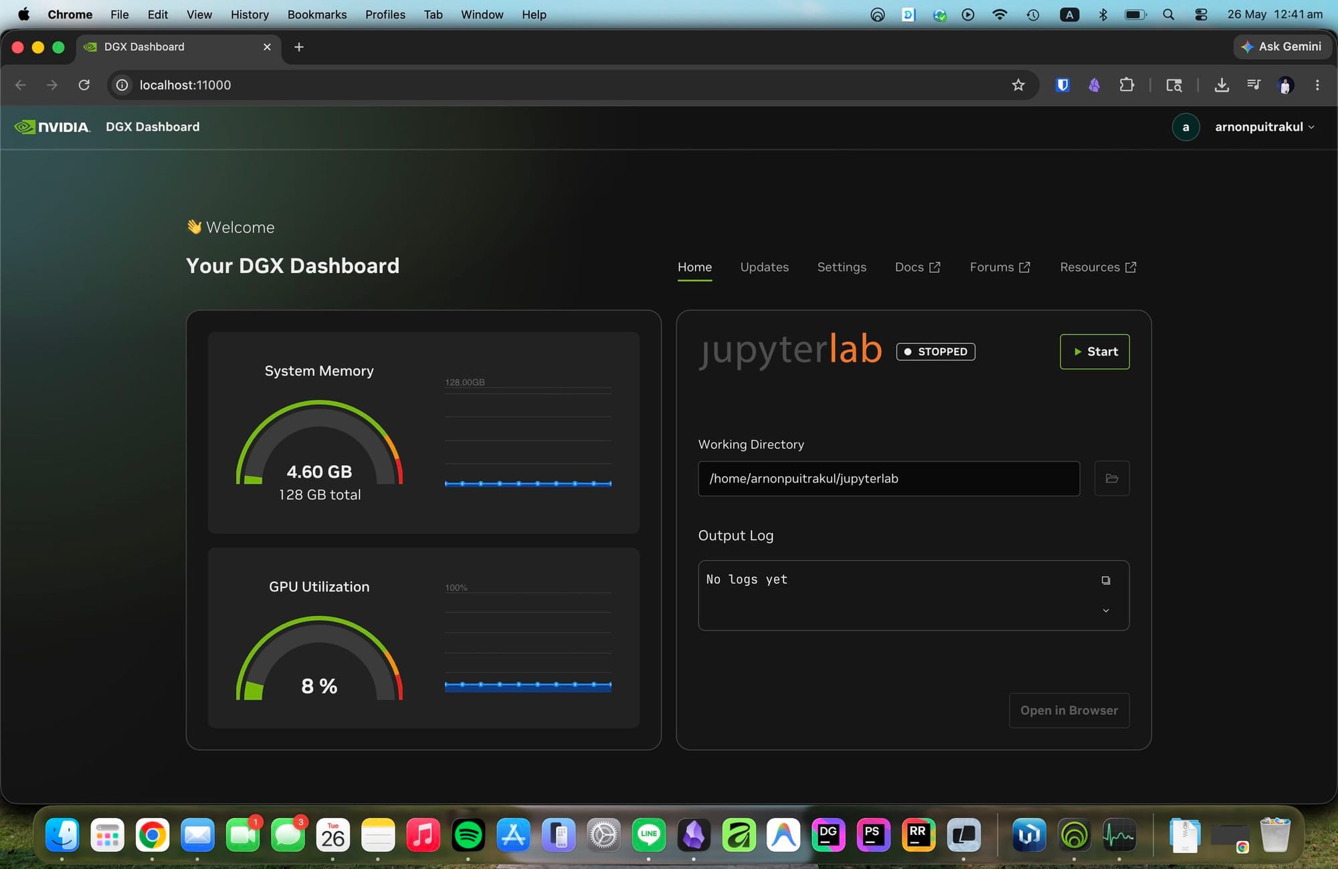Open the Wi-Fi status menu
The width and height of the screenshot is (1338, 869).
999,15
